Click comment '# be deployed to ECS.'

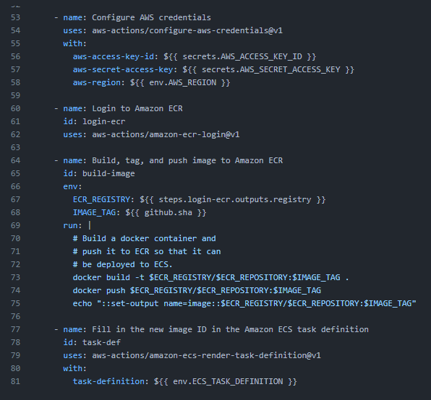point(123,265)
